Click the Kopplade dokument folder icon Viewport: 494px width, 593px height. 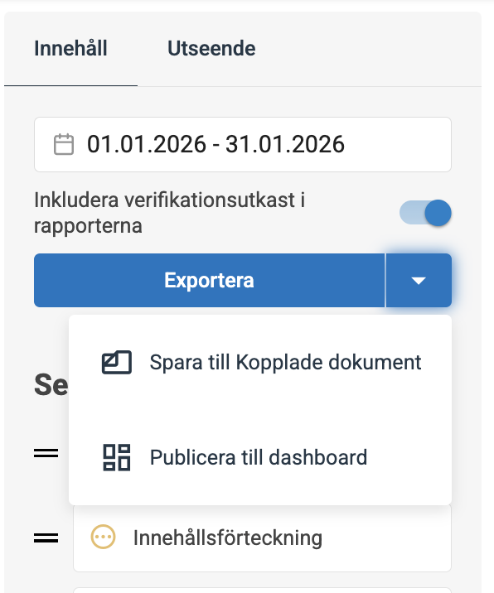(117, 362)
